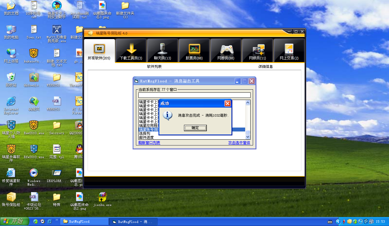Click the 详细信息 header
The image size is (389, 226).
[266, 66]
